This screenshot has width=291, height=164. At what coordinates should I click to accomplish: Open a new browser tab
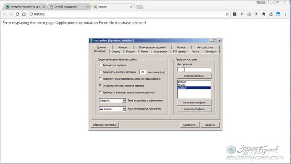tap(140, 7)
